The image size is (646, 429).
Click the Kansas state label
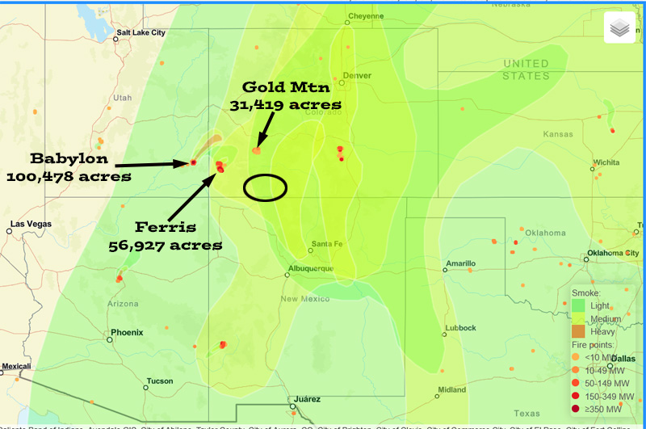(x=558, y=134)
